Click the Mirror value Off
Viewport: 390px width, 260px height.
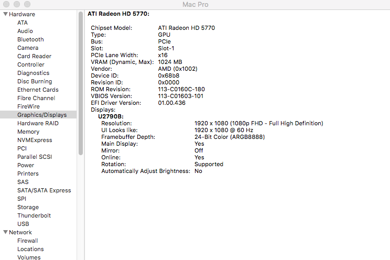click(x=199, y=150)
